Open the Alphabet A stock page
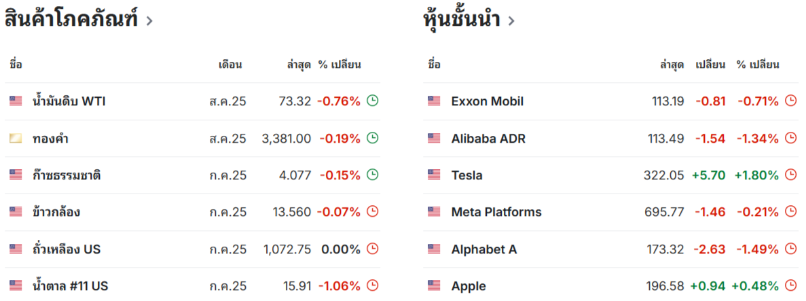 pos(484,249)
